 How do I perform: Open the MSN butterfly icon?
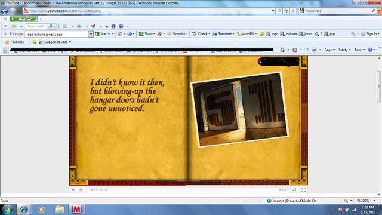pos(93,26)
